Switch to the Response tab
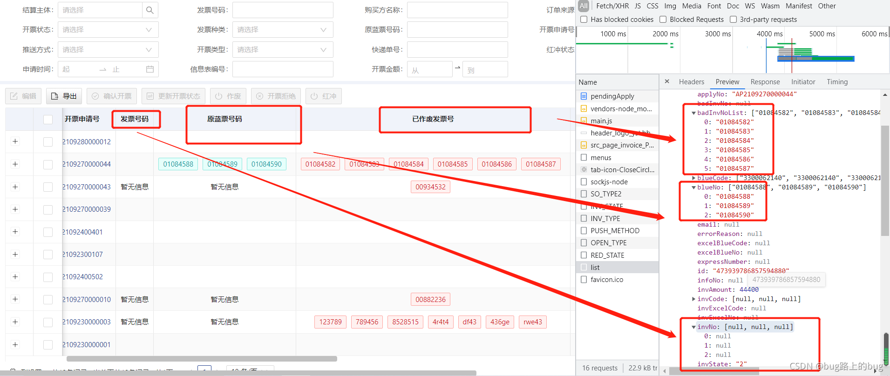890x376 pixels. coord(765,82)
